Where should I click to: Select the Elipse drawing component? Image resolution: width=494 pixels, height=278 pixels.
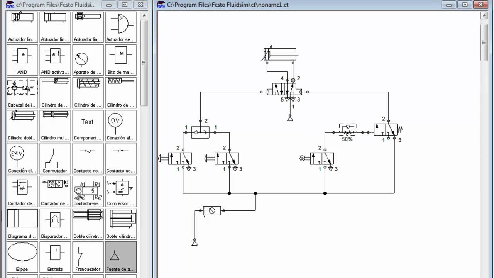(x=22, y=257)
